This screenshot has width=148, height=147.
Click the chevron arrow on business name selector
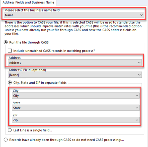click(x=141, y=15)
